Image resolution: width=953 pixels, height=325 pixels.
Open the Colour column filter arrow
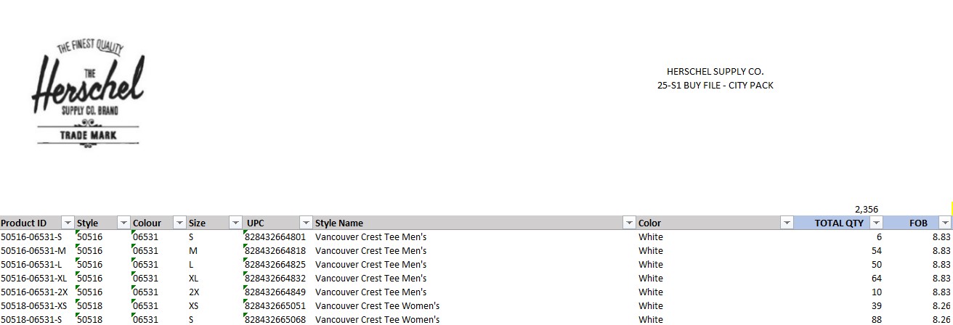click(x=179, y=223)
